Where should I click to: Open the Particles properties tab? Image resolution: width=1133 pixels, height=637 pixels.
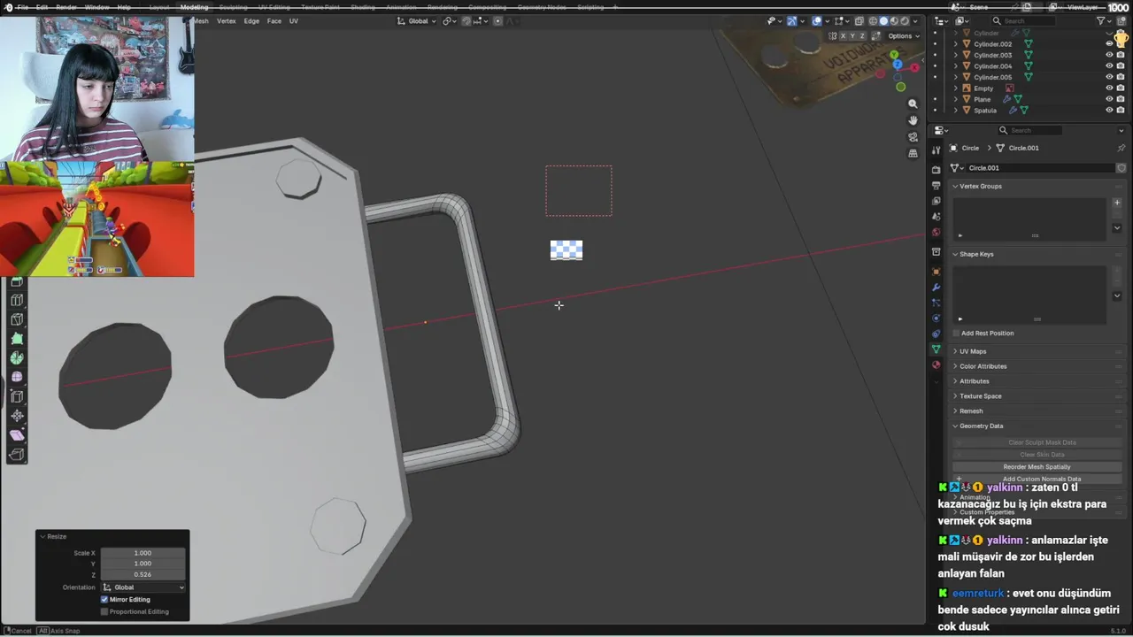click(x=936, y=303)
